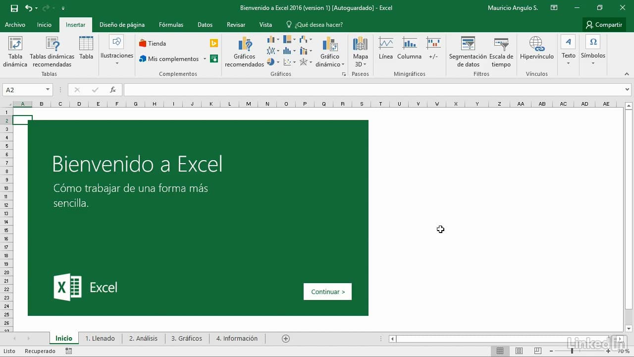Undo the last action
The height and width of the screenshot is (357, 634).
coord(28,8)
